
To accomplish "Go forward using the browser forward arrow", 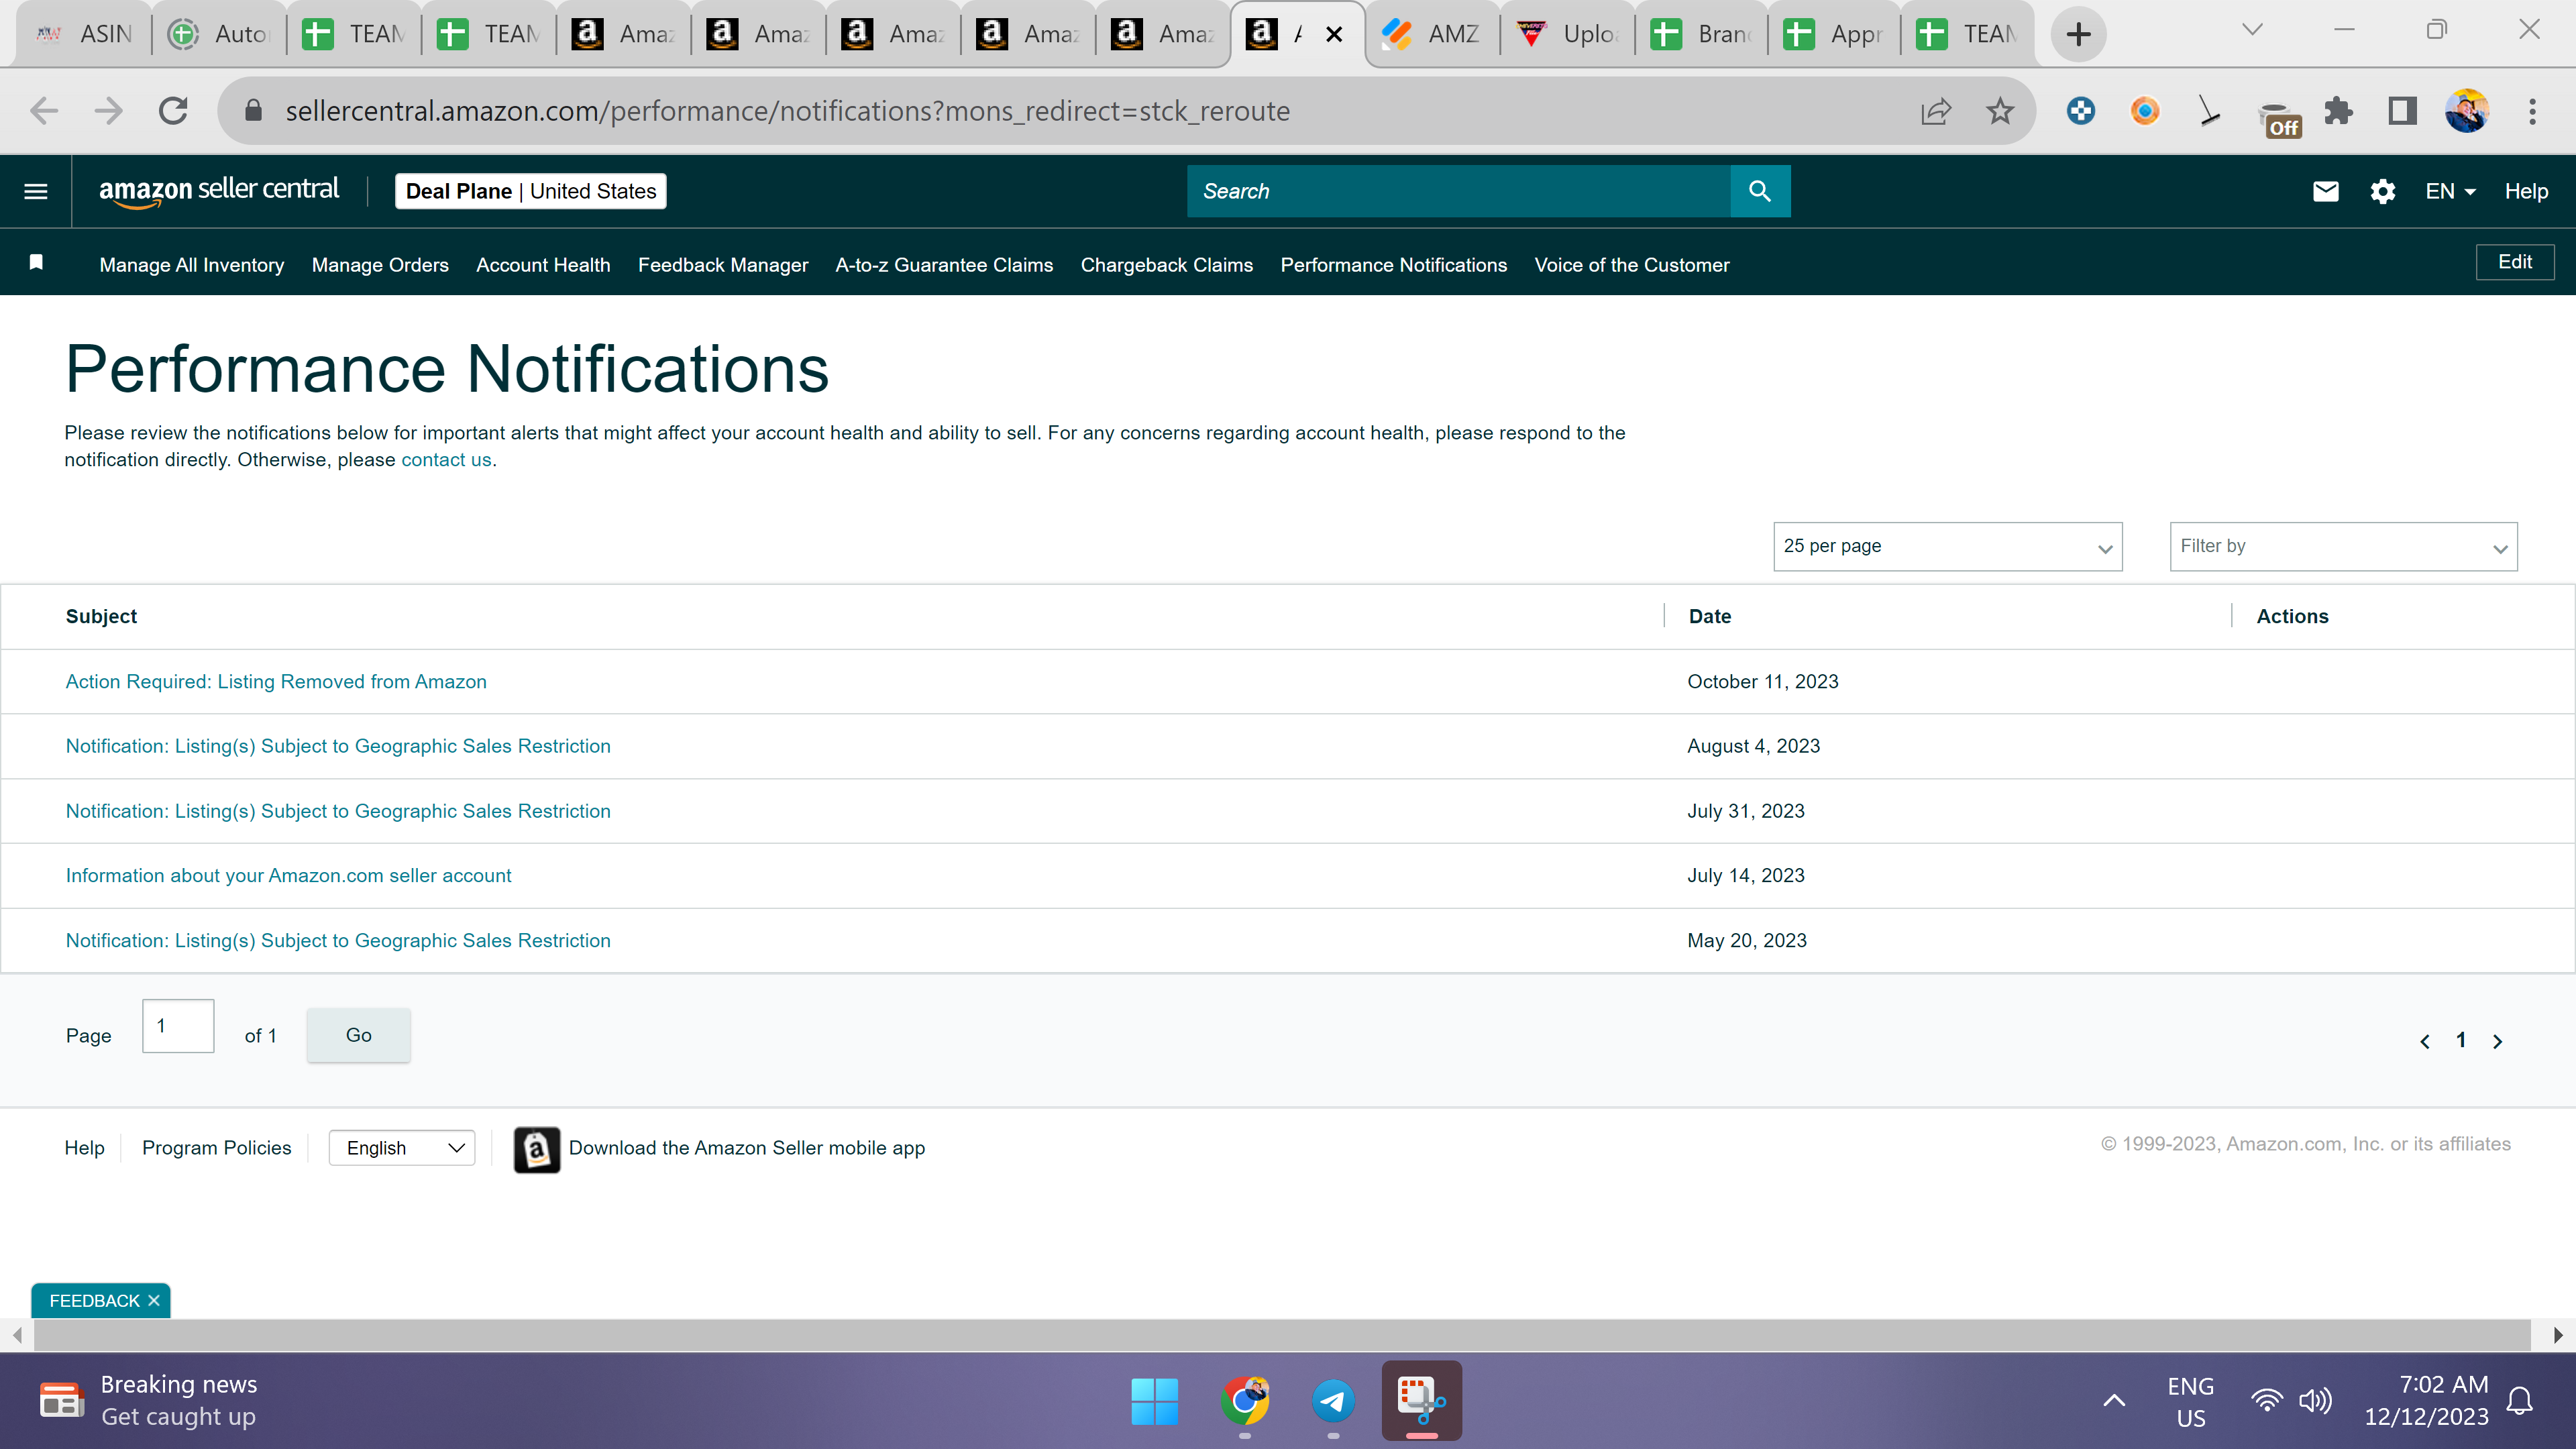I will [108, 111].
